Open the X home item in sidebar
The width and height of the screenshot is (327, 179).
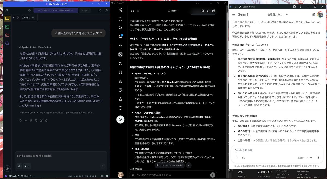(x=121, y=19)
